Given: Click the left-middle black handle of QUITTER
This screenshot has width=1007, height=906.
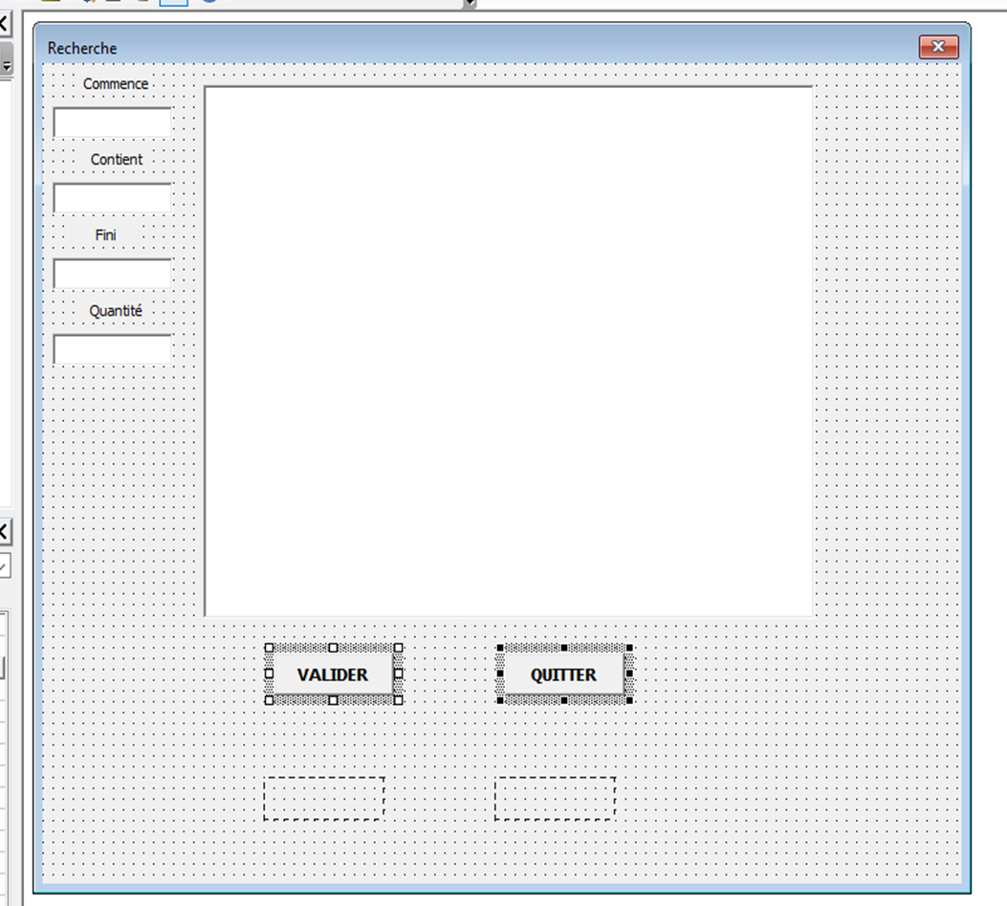Looking at the screenshot, I should 499,674.
